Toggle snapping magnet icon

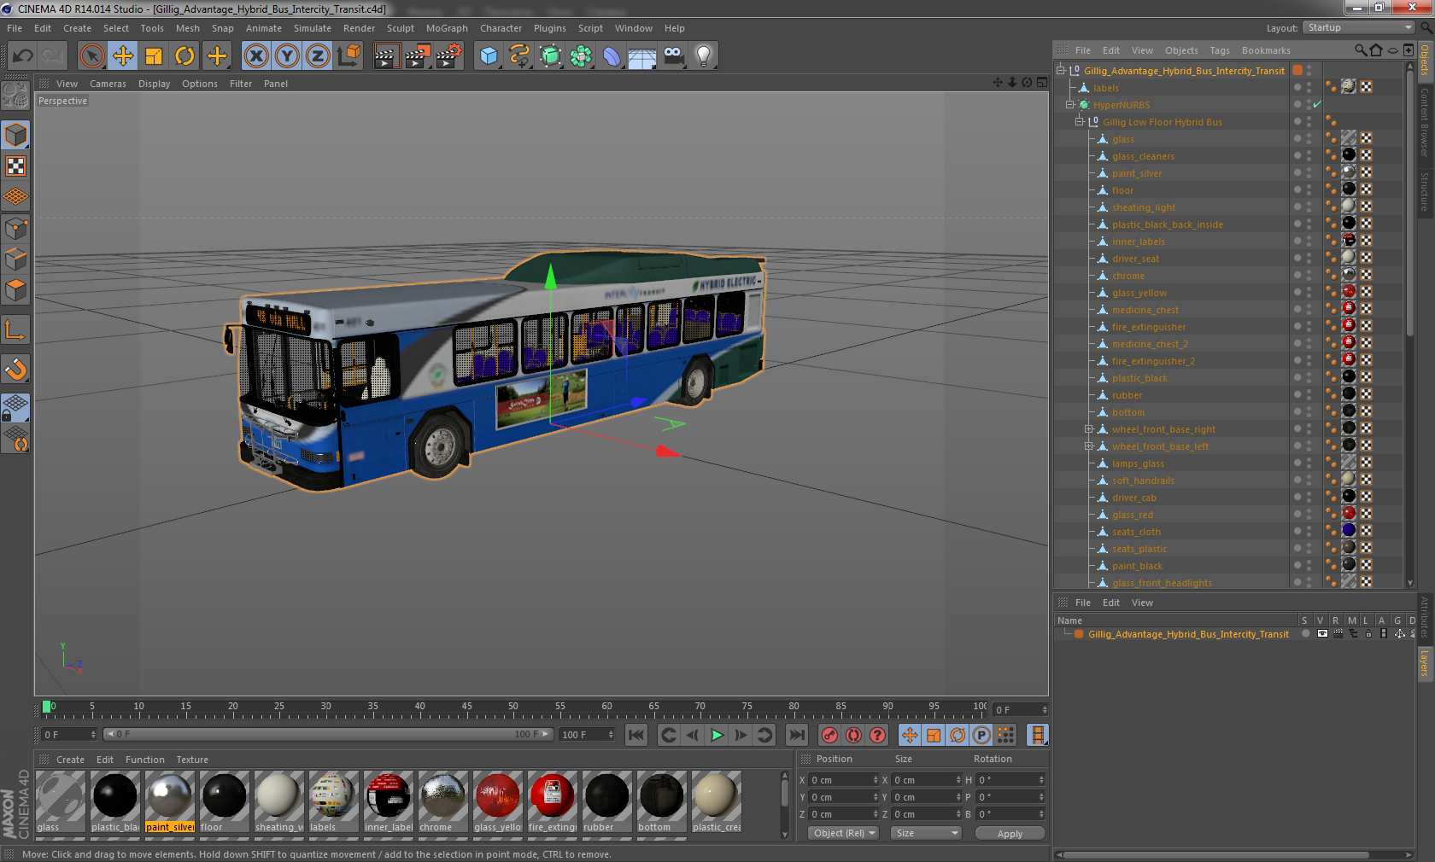tap(16, 369)
